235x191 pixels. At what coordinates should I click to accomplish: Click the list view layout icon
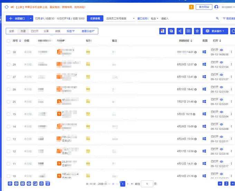pos(189,31)
